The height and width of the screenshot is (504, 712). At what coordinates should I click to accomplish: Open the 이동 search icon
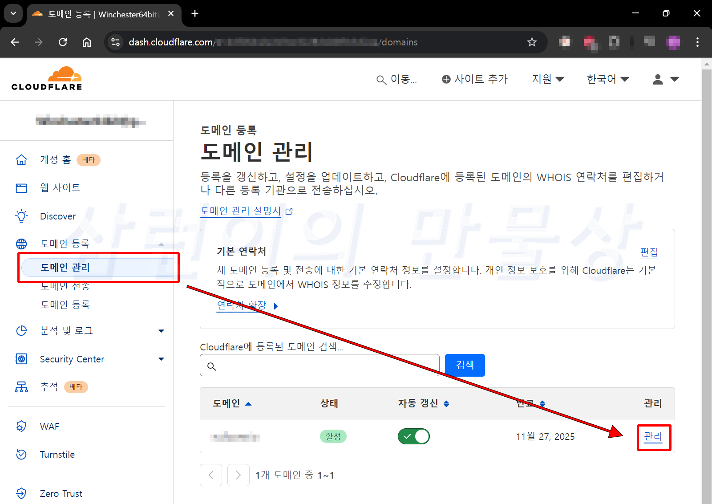[381, 80]
